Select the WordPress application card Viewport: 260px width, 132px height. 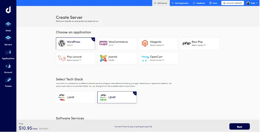75,43
